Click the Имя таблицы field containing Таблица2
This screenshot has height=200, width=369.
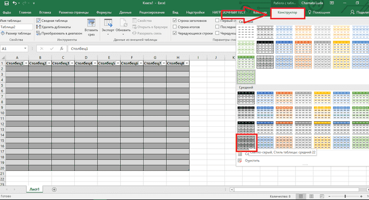coord(16,27)
